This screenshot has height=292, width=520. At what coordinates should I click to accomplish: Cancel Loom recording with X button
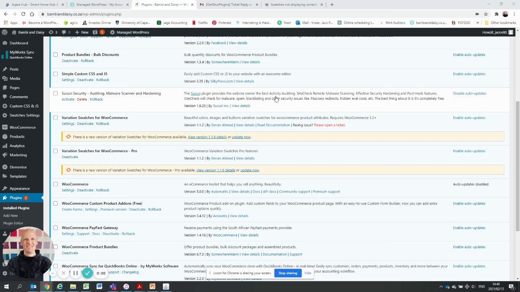(x=63, y=273)
